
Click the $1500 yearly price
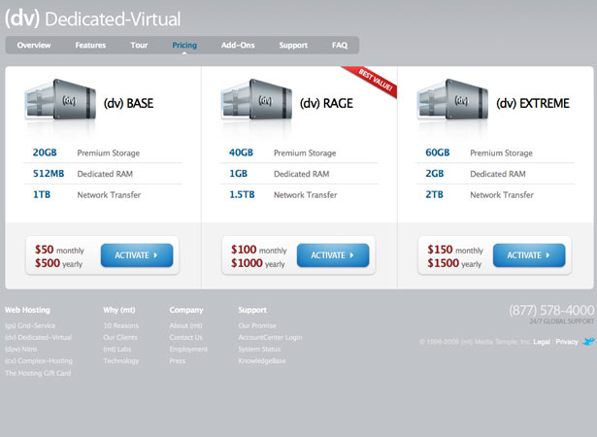click(454, 263)
